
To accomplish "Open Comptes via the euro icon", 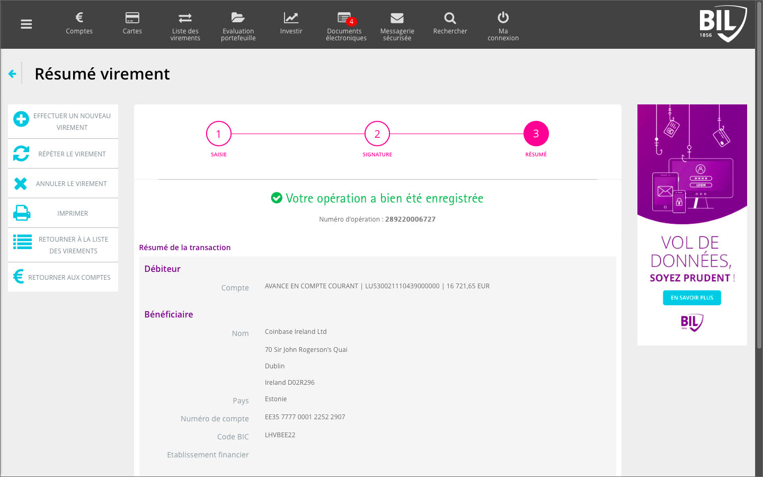I will click(x=79, y=18).
